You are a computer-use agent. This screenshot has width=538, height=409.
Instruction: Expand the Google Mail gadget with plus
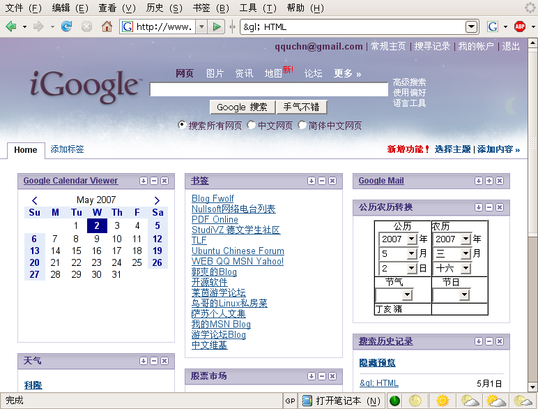[489, 181]
